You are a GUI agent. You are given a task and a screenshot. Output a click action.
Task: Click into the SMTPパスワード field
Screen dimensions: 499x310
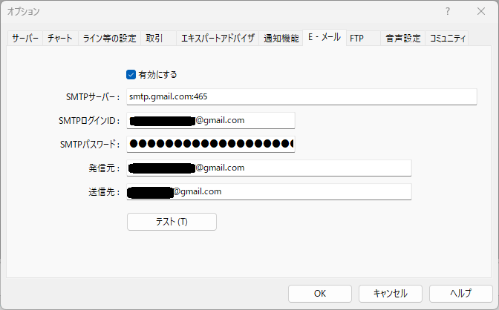coord(211,144)
